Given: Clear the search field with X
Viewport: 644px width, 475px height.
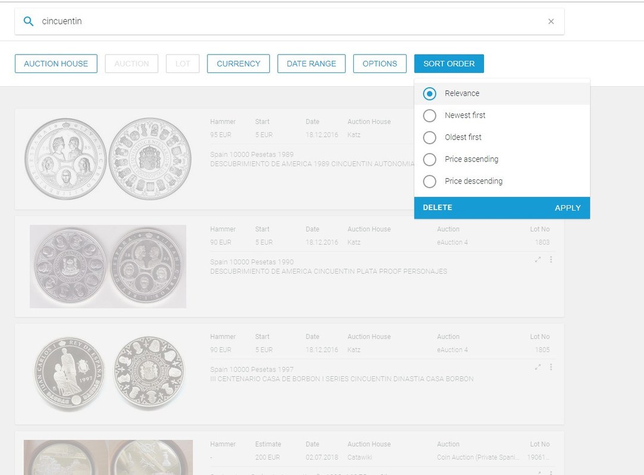Looking at the screenshot, I should click(x=551, y=21).
